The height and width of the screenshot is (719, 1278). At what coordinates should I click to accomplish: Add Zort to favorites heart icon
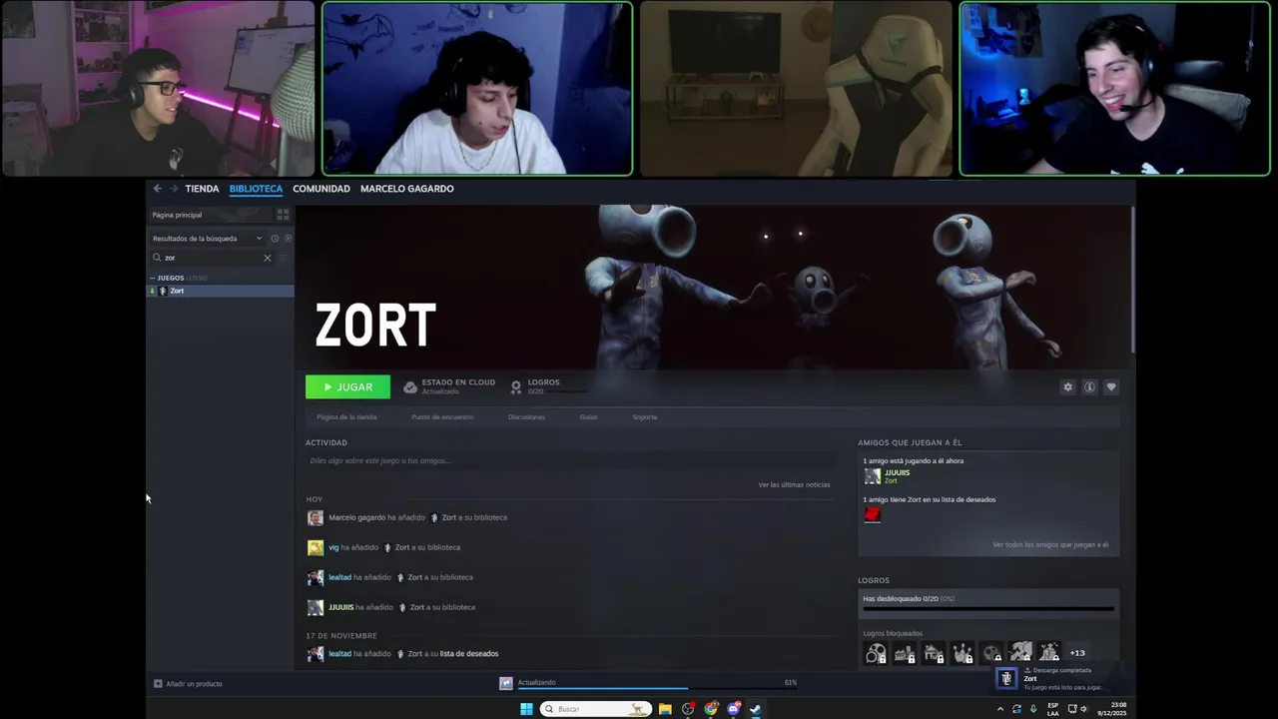(x=1111, y=387)
